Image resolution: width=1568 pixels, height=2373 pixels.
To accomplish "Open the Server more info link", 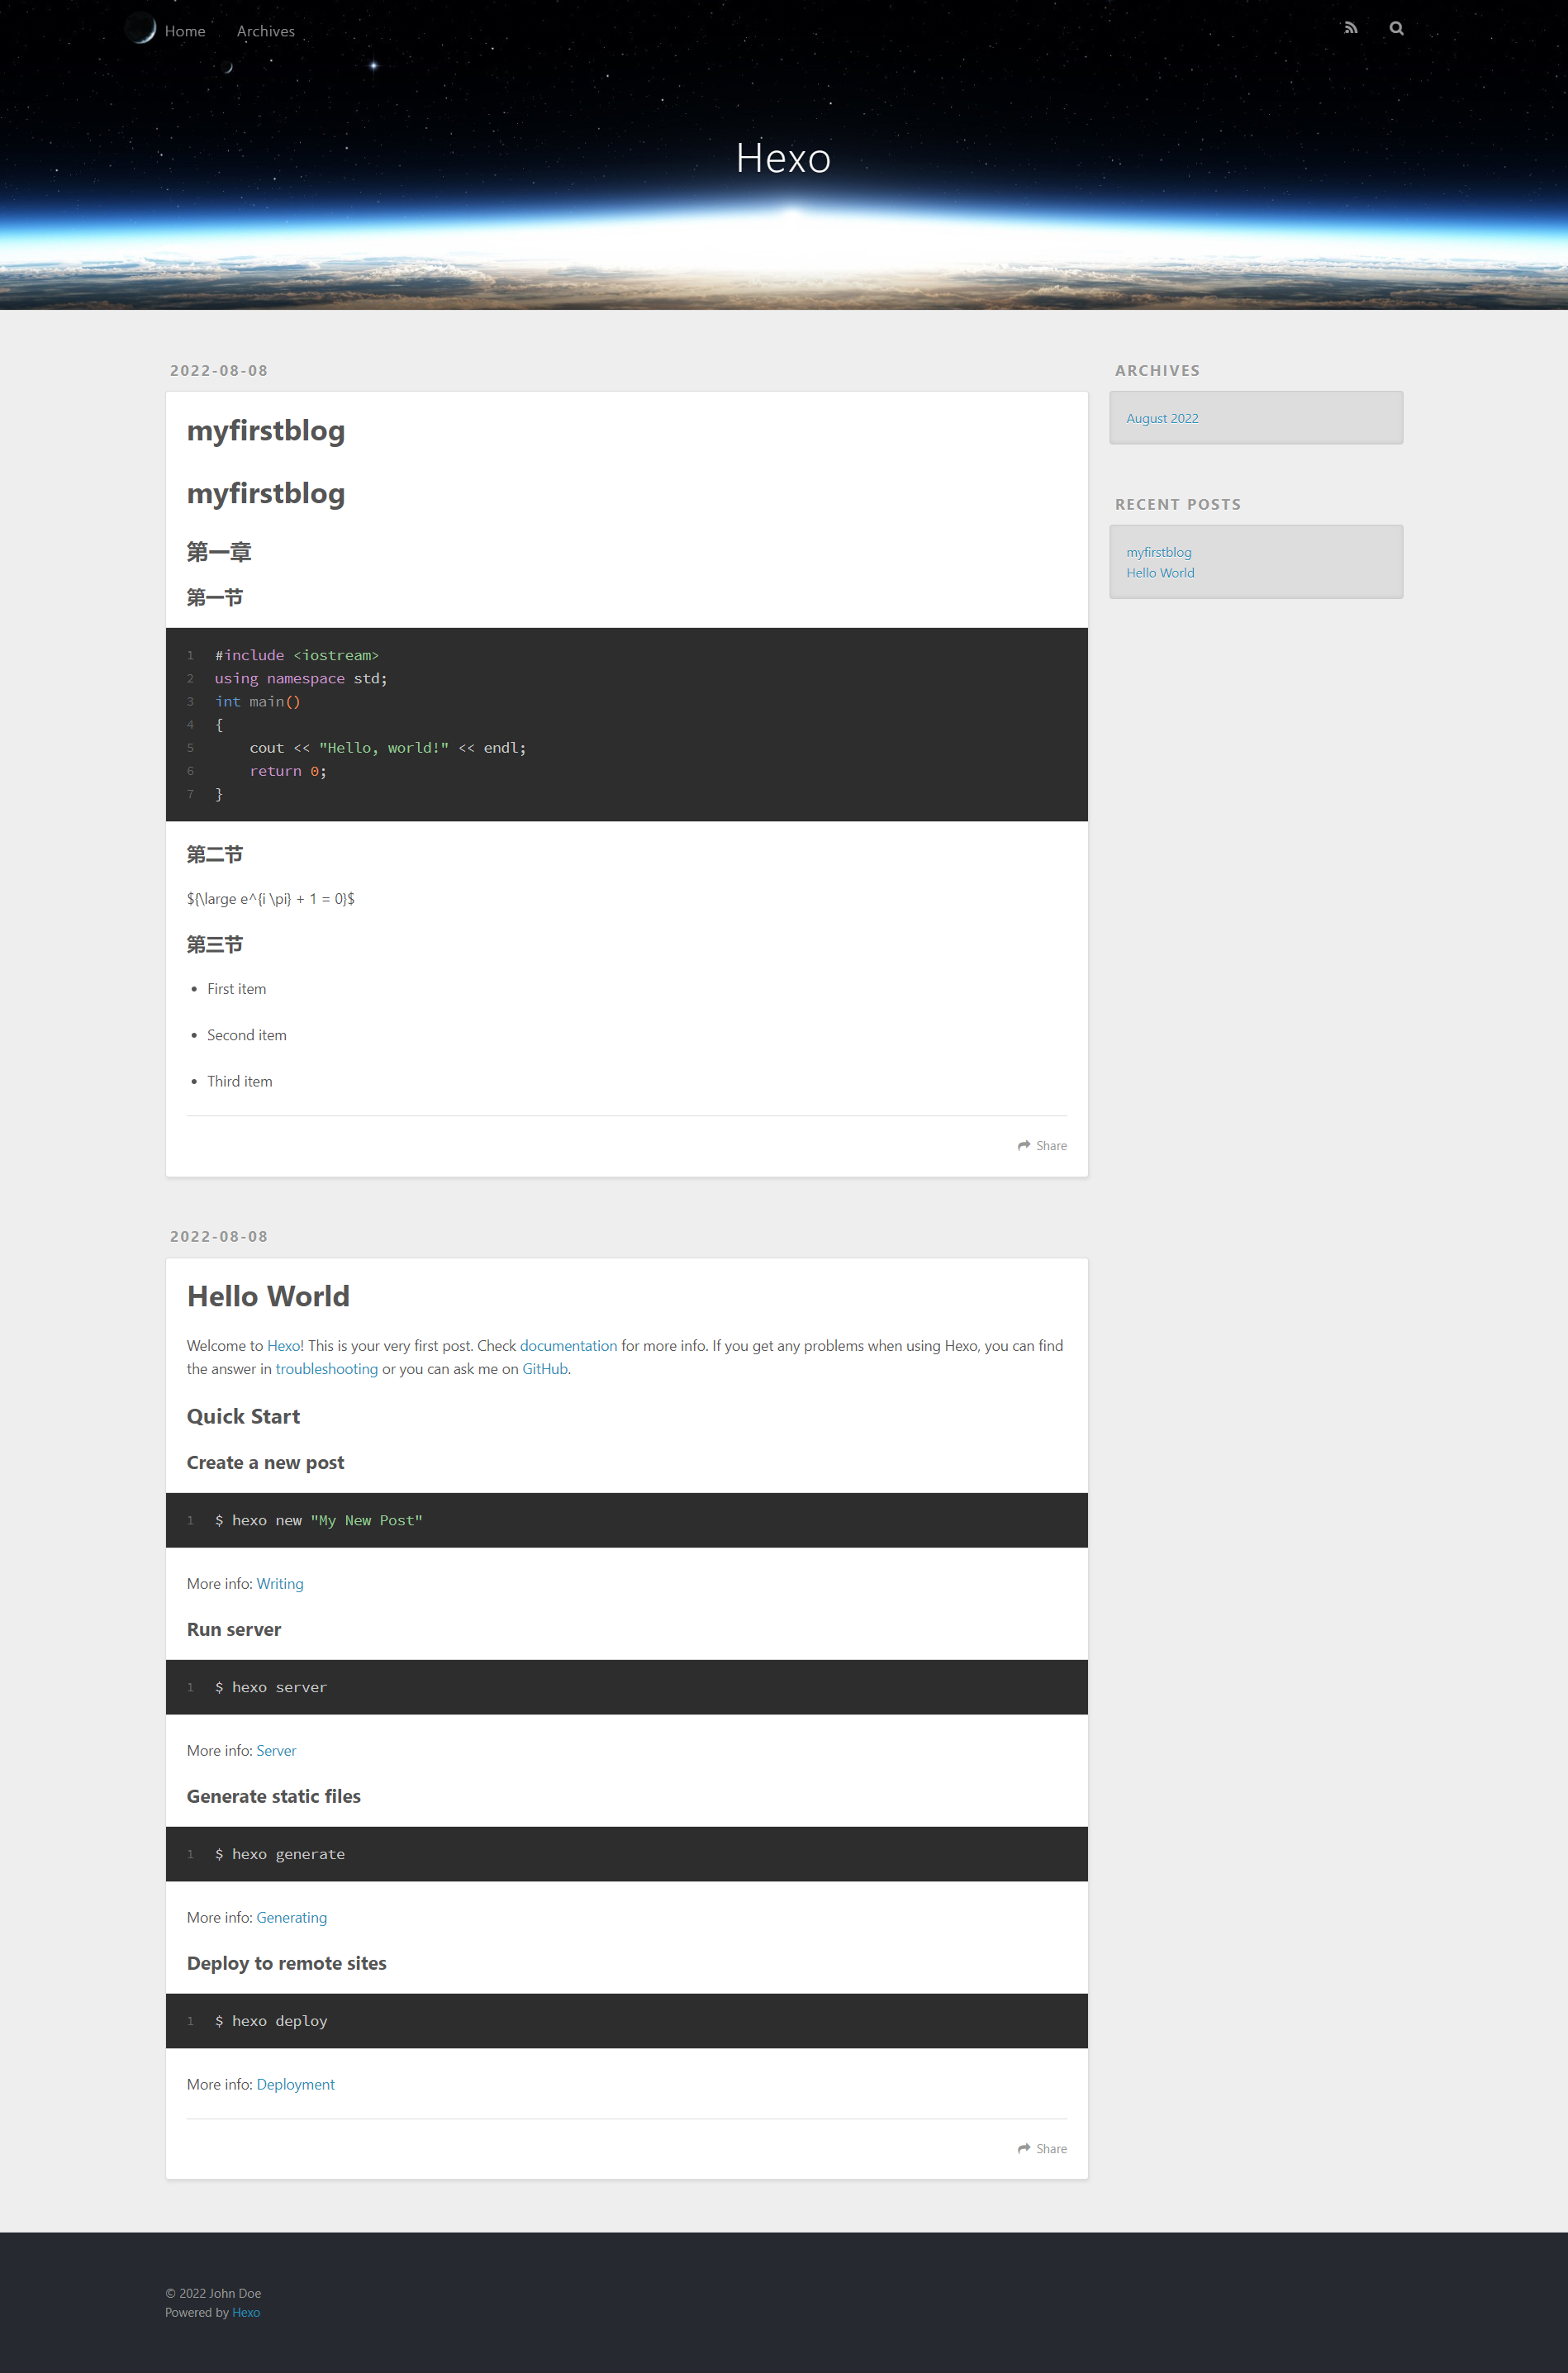I will (276, 1751).
